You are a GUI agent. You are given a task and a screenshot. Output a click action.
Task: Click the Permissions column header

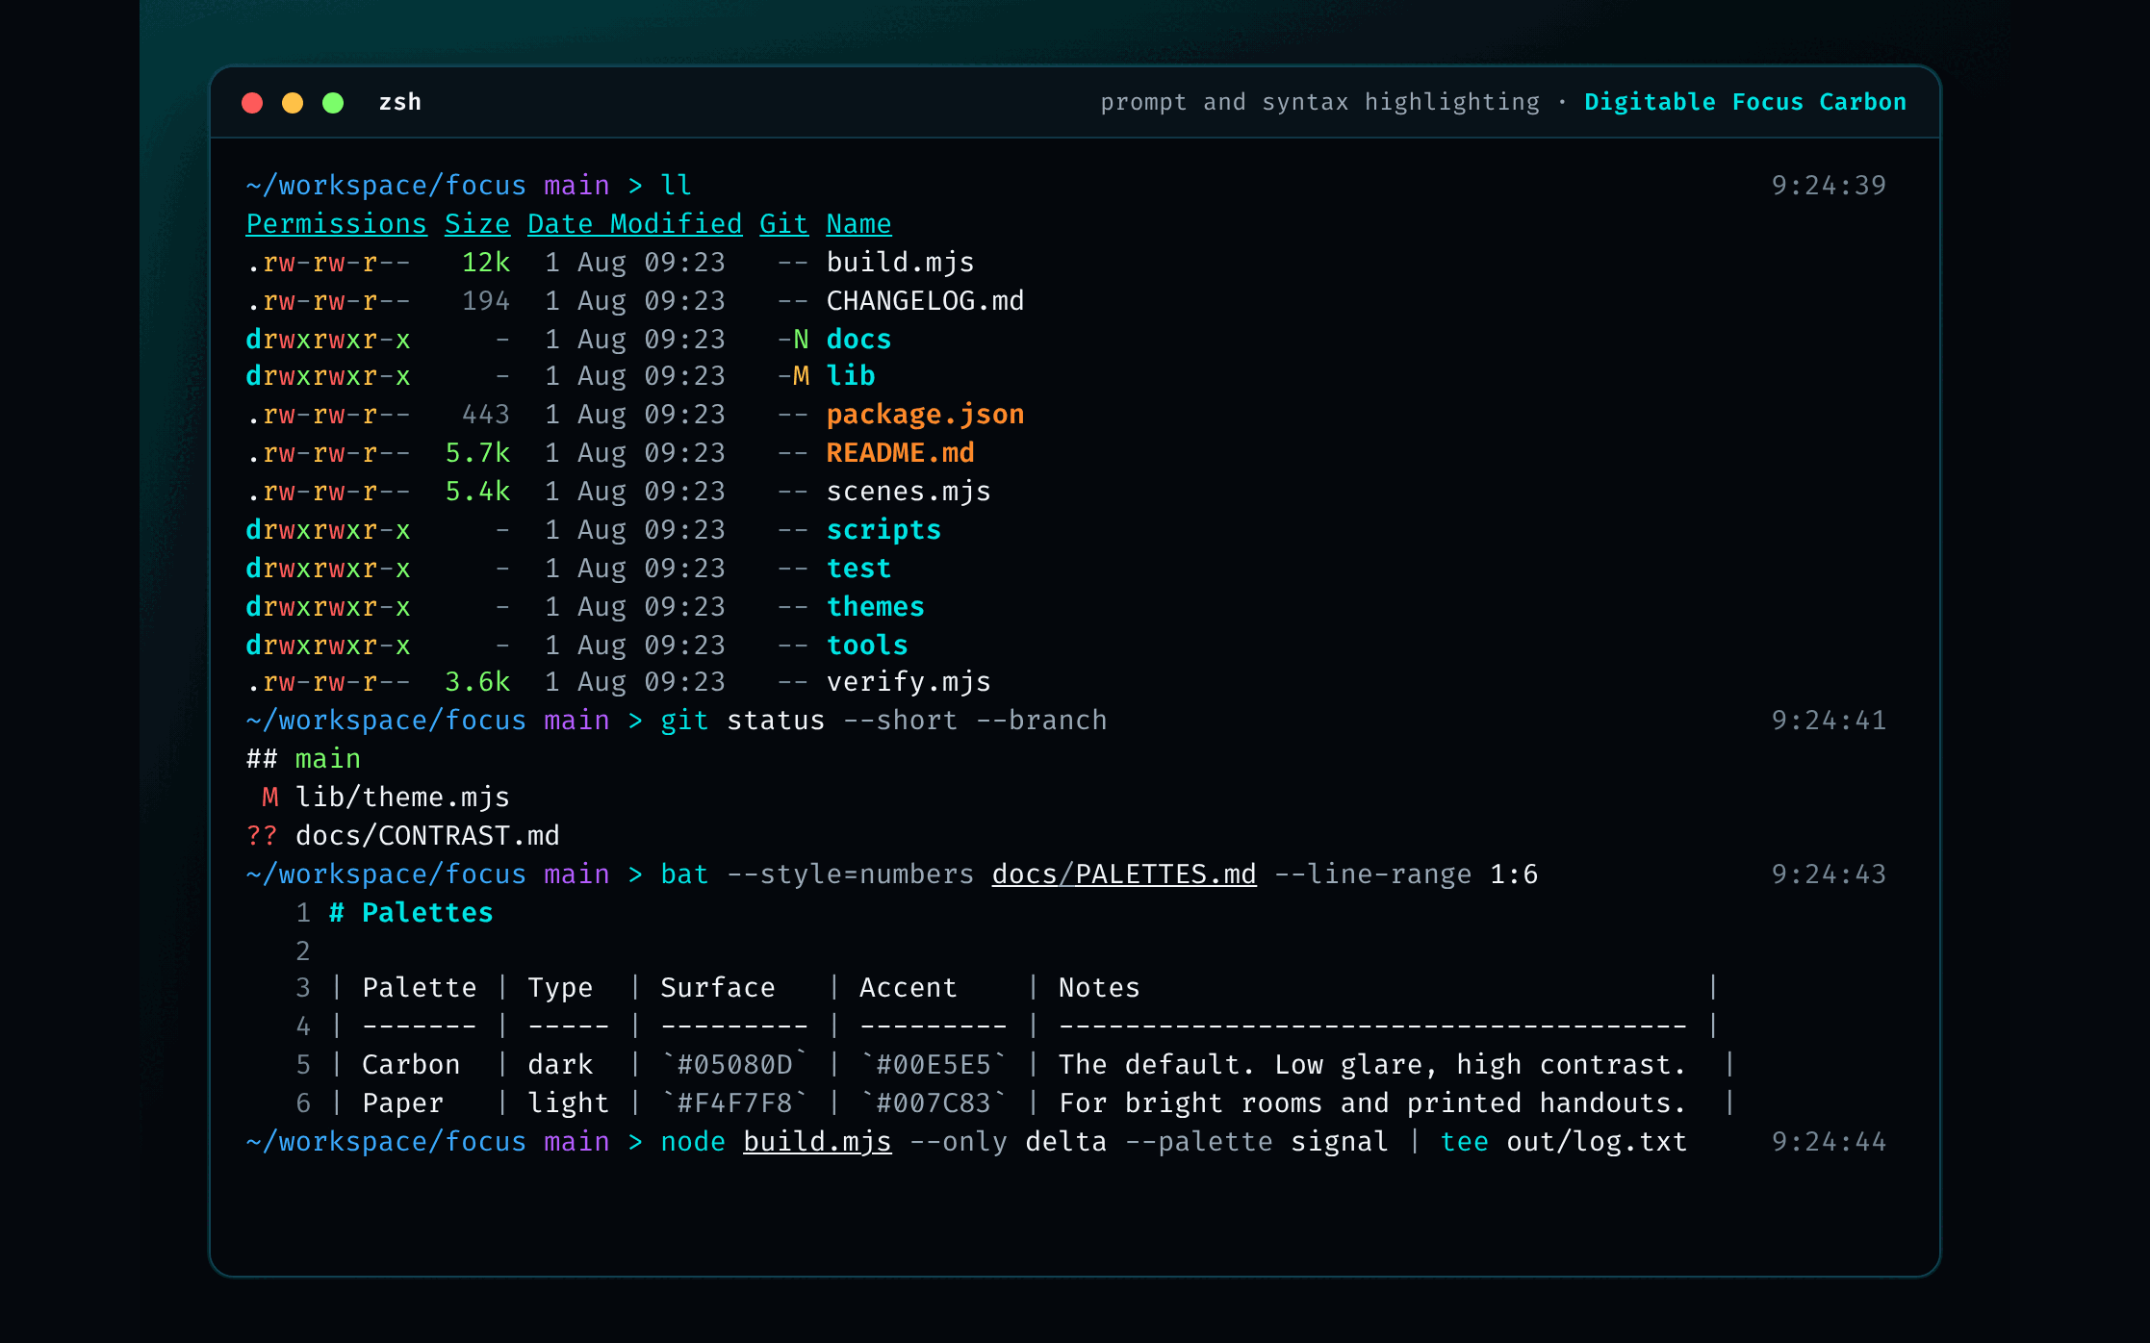coord(336,224)
